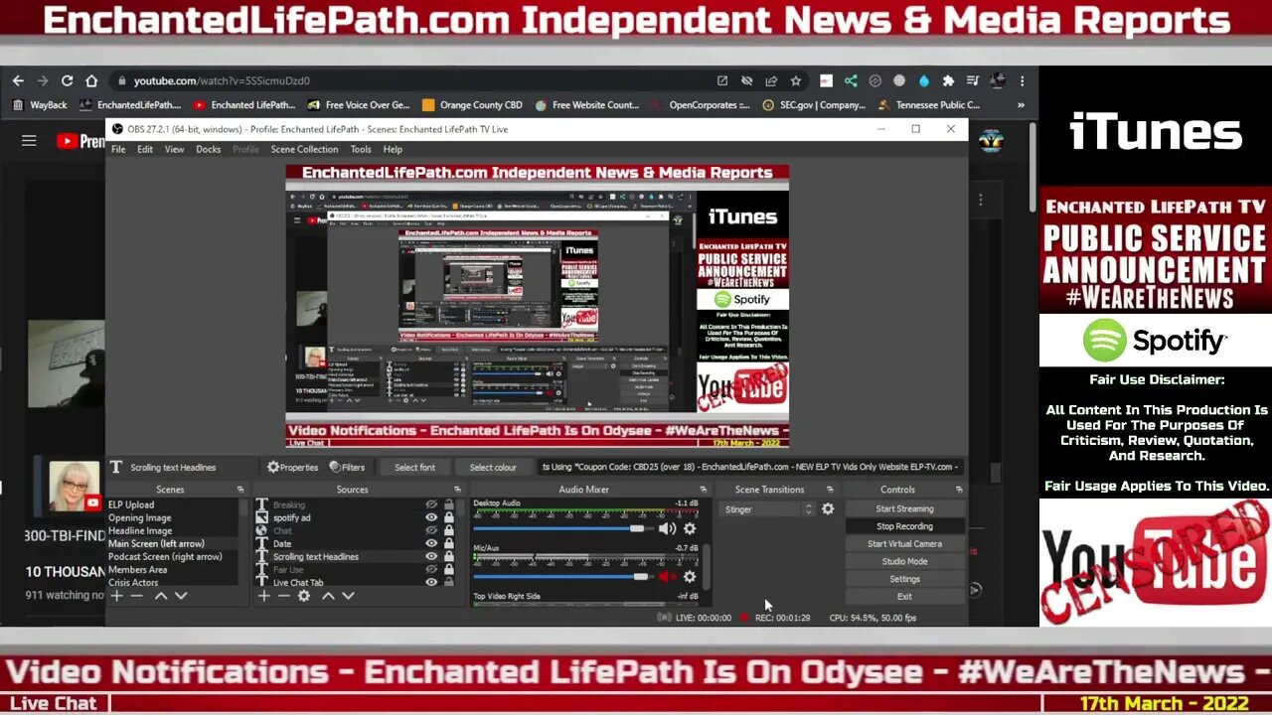The height and width of the screenshot is (715, 1272).
Task: Pop out the Sources dock
Action: pos(458,490)
